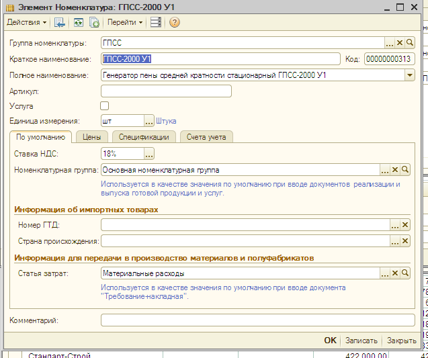Clear the Статья затрат field
The height and width of the screenshot is (358, 428).
pos(395,273)
